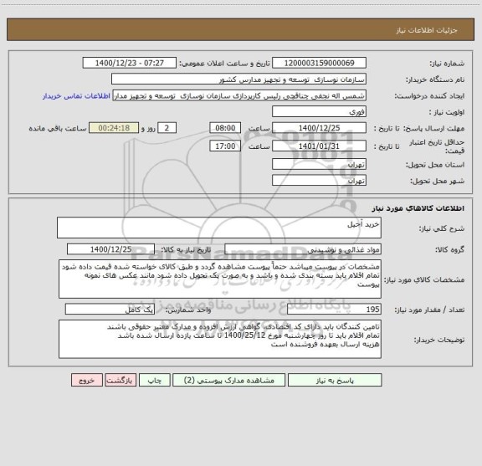Click the label ایجاد کننده درخواست
Image resolution: width=482 pixels, height=466 pixels.
pyautogui.click(x=430, y=96)
